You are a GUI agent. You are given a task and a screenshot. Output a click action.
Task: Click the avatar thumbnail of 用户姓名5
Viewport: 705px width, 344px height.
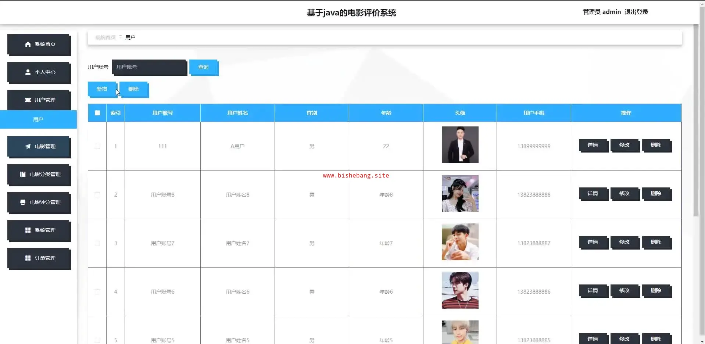click(460, 332)
